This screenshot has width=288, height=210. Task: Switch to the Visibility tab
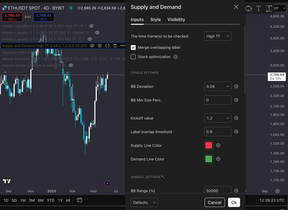coord(176,19)
